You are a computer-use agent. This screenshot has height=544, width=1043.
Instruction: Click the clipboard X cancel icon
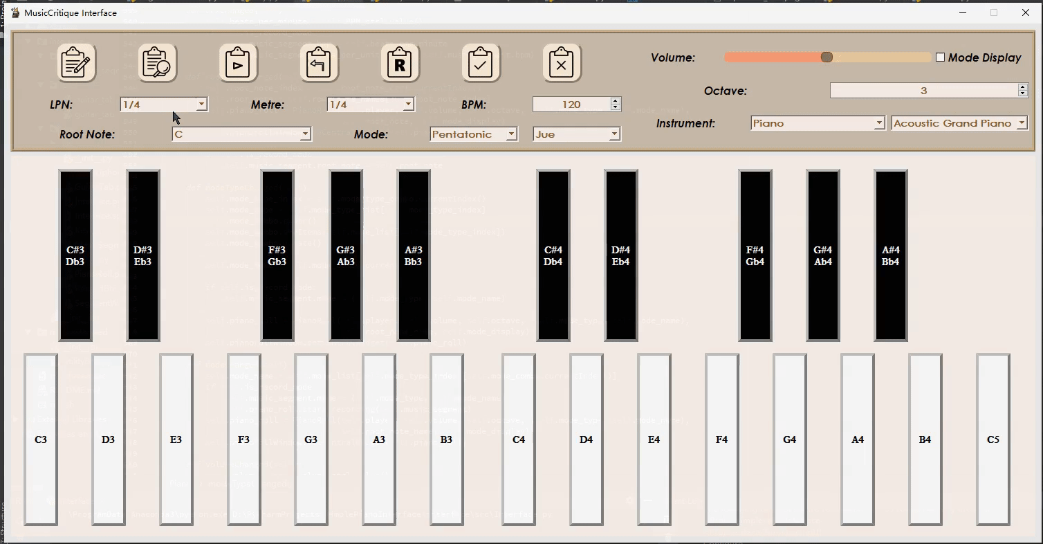click(x=562, y=63)
